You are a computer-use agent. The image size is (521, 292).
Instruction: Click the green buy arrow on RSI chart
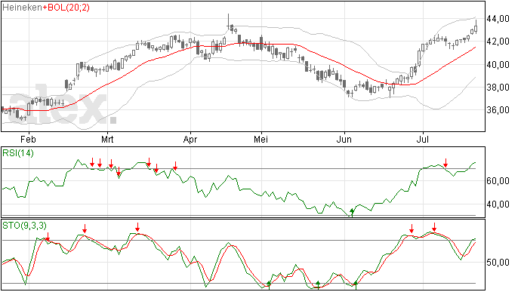pyautogui.click(x=352, y=212)
